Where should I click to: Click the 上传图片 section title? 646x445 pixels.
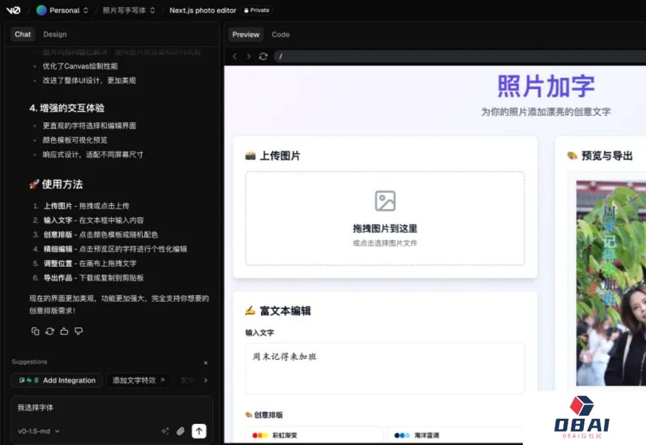click(x=273, y=156)
